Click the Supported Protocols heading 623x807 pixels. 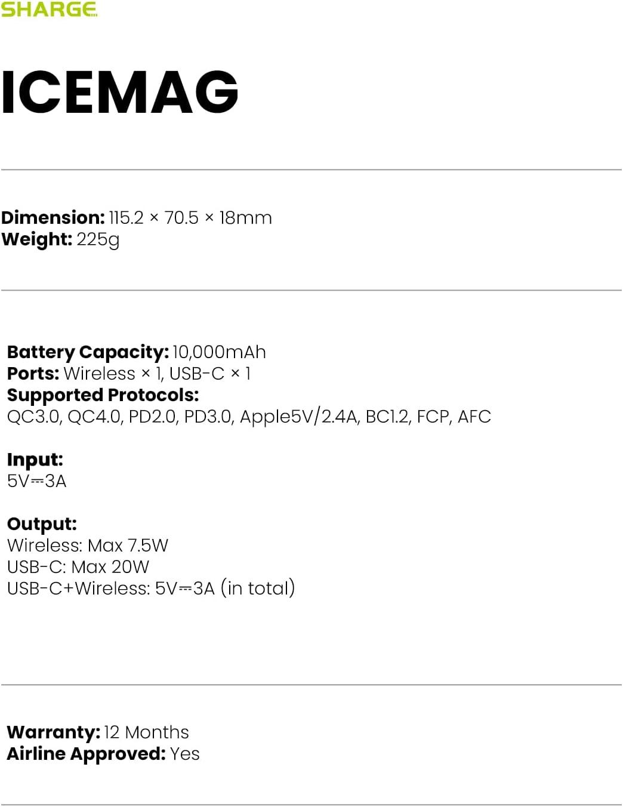[x=103, y=395]
